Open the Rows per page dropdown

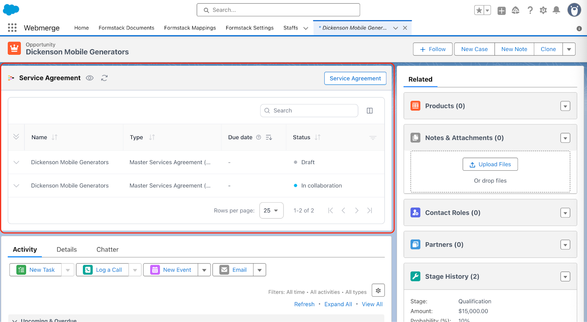point(271,210)
